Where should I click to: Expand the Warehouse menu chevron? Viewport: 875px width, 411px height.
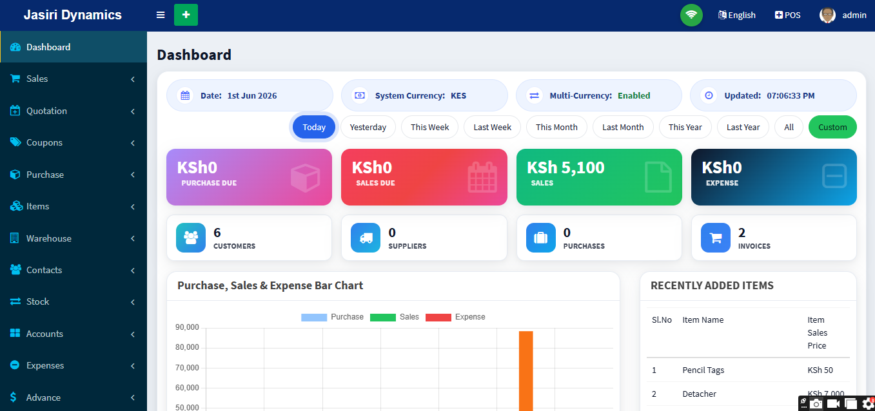point(133,239)
